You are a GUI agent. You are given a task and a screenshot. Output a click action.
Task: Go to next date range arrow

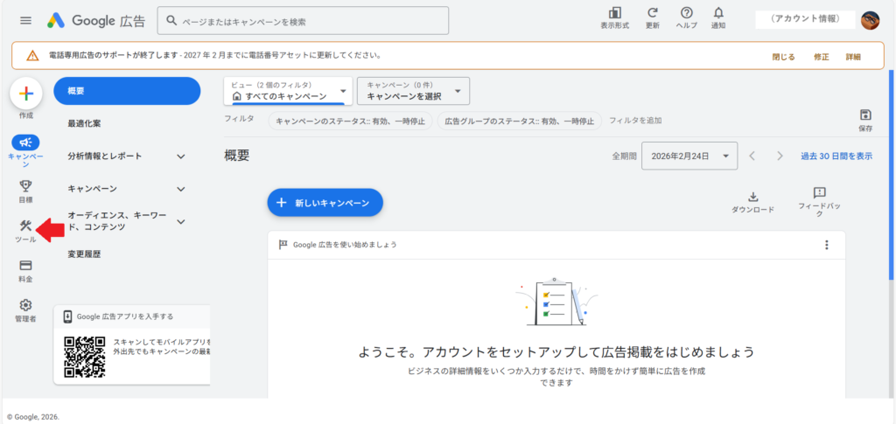[780, 156]
